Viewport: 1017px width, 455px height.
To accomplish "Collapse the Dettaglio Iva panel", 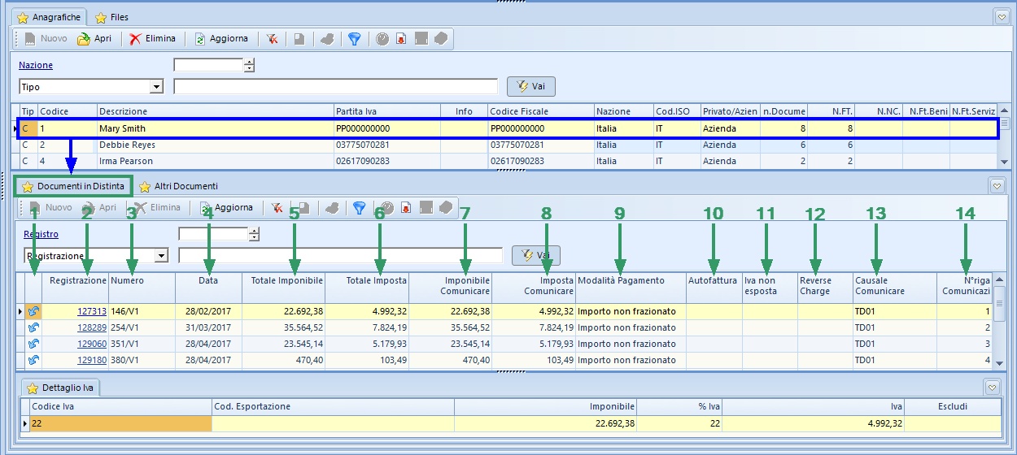I will click(991, 388).
